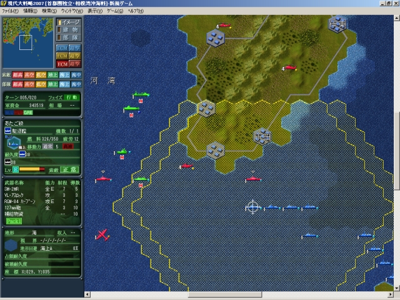Select the red warship with marker left of the yellow border
The height and width of the screenshot is (300, 400).
click(103, 179)
